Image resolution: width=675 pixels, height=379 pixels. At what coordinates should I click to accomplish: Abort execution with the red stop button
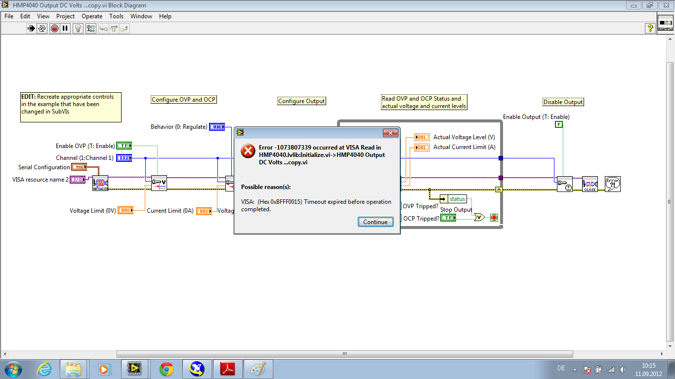(x=54, y=28)
